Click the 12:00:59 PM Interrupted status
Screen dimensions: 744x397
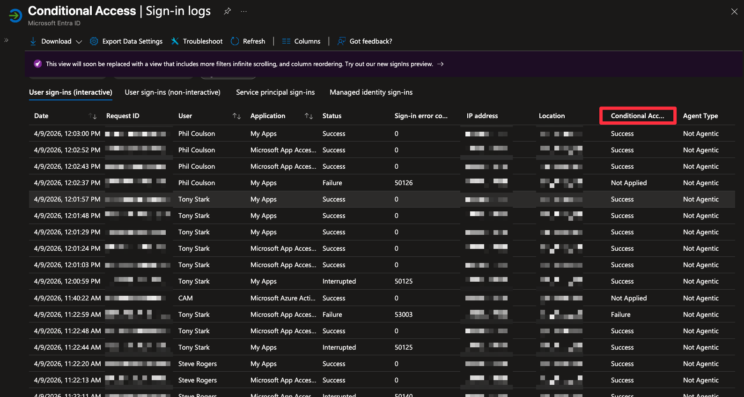[339, 281]
